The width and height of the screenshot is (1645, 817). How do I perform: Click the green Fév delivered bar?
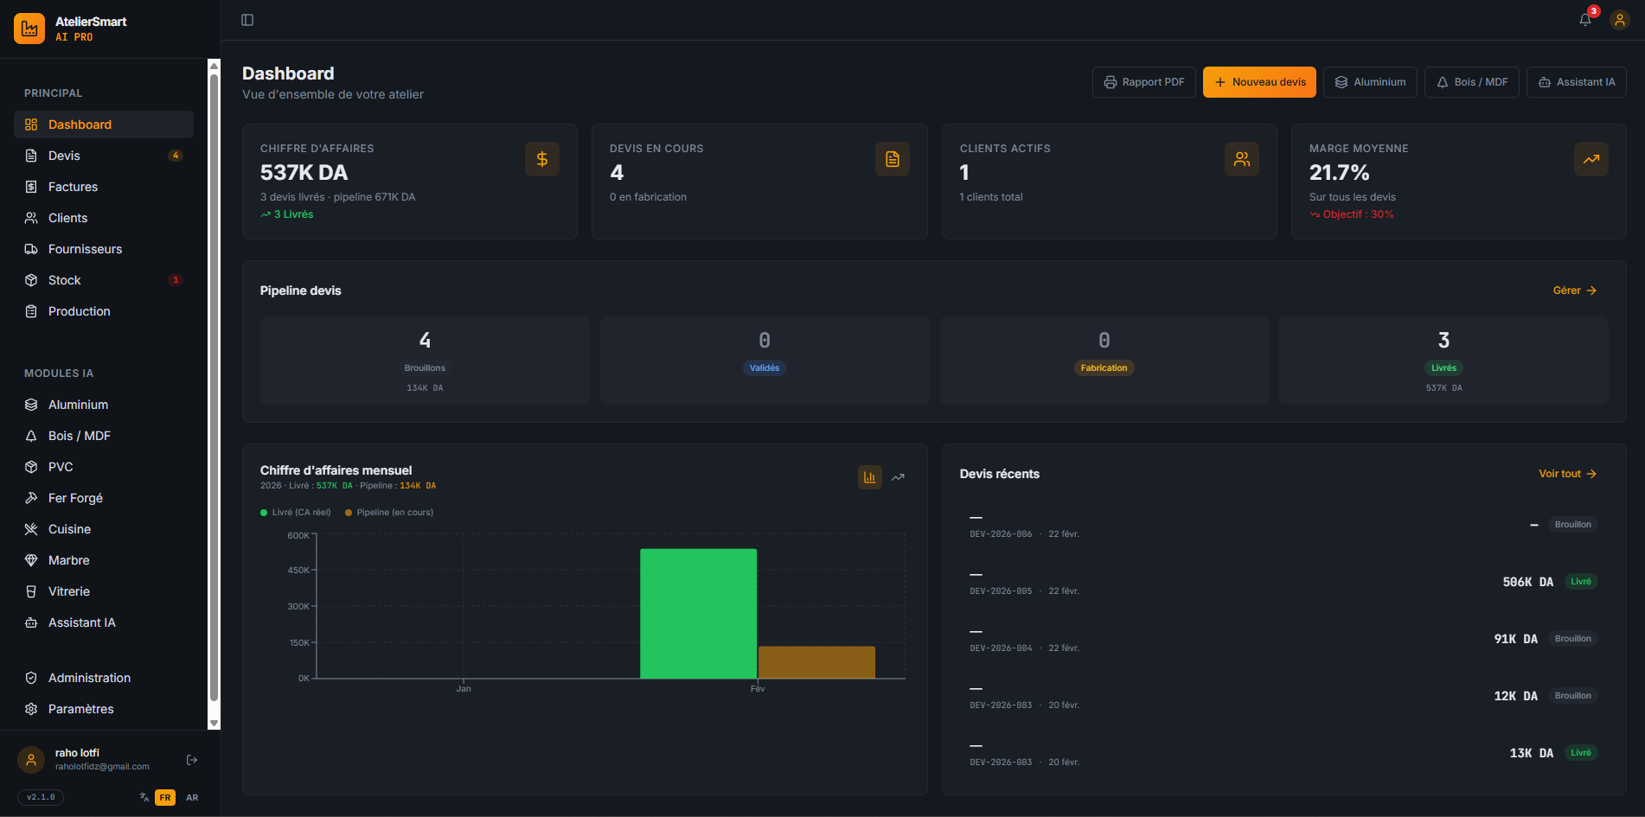click(698, 614)
